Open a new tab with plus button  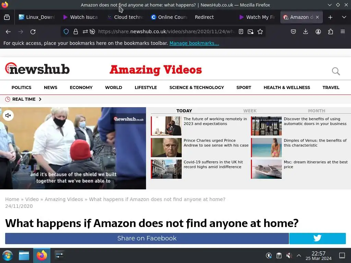(330, 17)
